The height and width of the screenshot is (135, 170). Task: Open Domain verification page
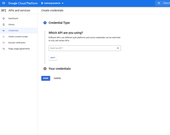19,43
